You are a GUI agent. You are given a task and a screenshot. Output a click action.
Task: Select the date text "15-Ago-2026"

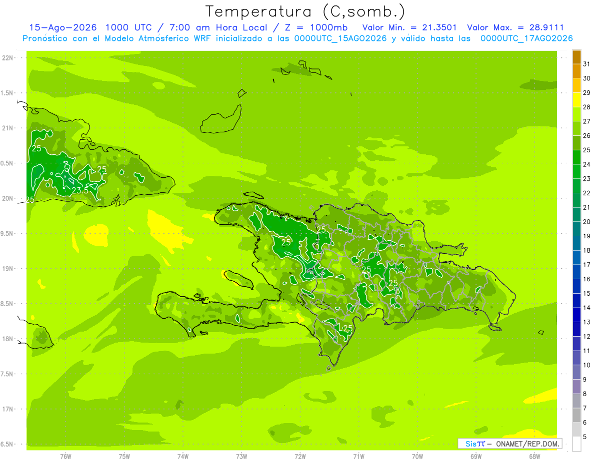tap(62, 27)
